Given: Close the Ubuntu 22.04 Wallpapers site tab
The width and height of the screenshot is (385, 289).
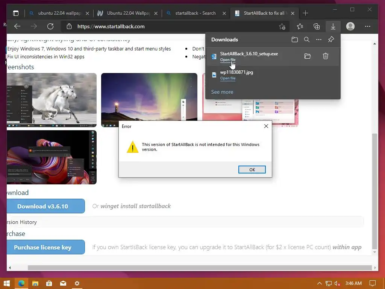Looking at the screenshot, I should click(x=156, y=13).
